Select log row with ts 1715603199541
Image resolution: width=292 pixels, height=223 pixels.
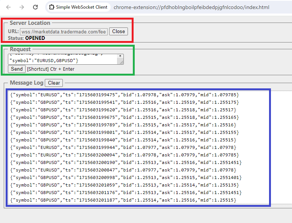pyautogui.click(x=125, y=102)
